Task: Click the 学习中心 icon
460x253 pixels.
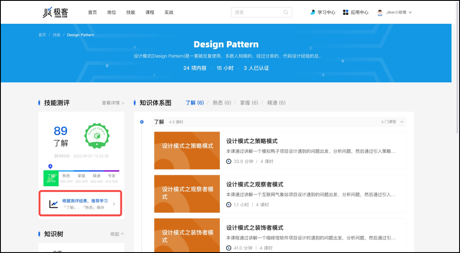Action: [313, 12]
